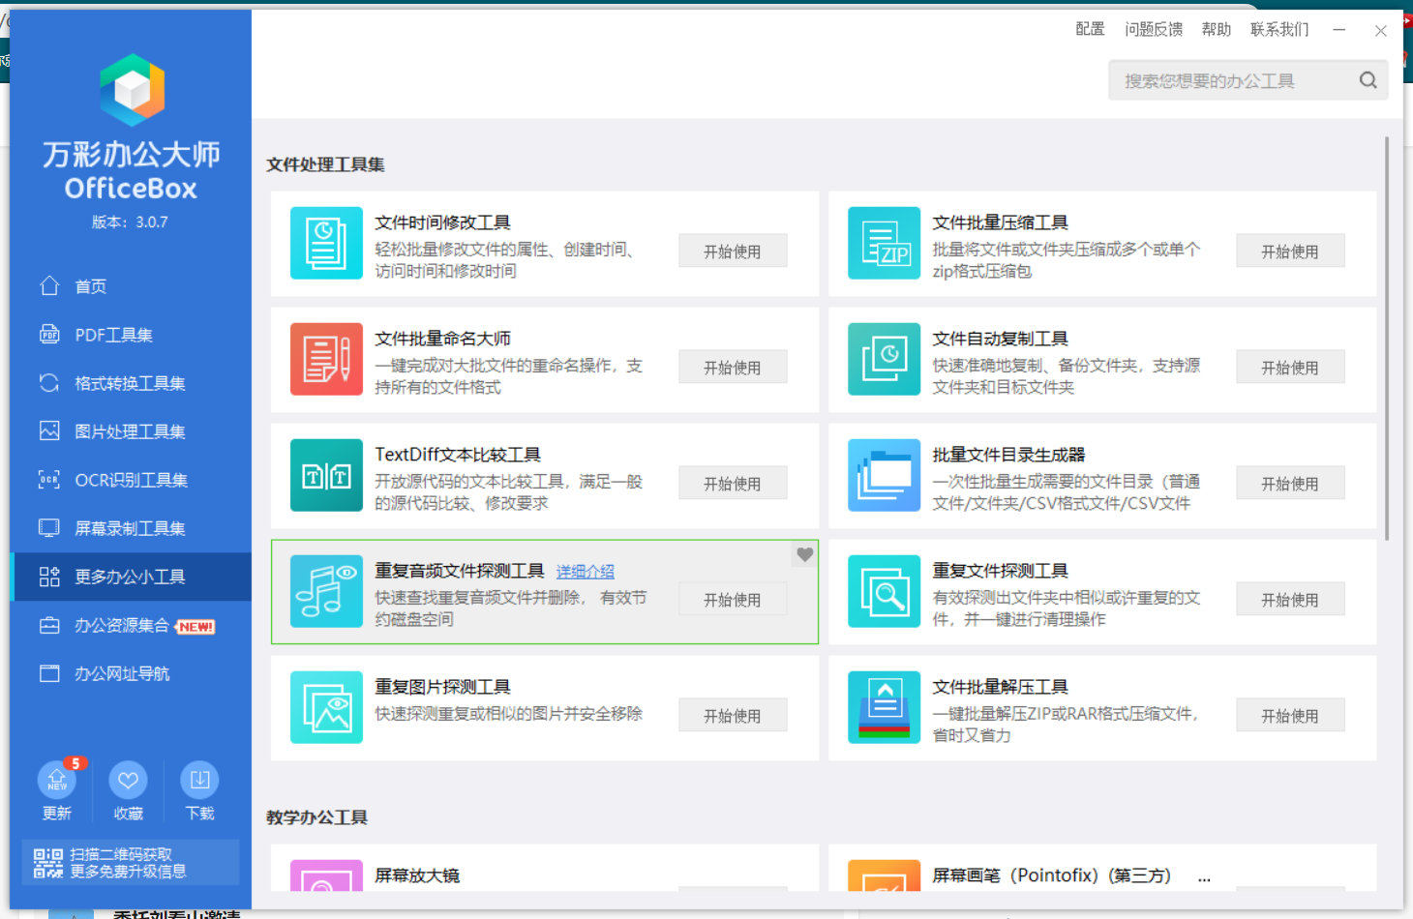Start 文件时间修改工具 with 开始使用

coord(733,252)
